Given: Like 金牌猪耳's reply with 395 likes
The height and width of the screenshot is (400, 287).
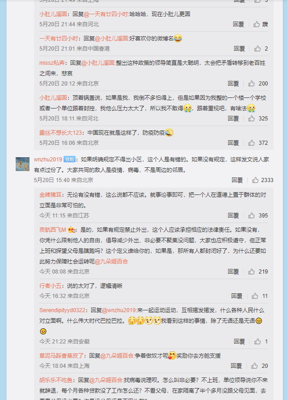Looking at the screenshot, I should pos(251,216).
